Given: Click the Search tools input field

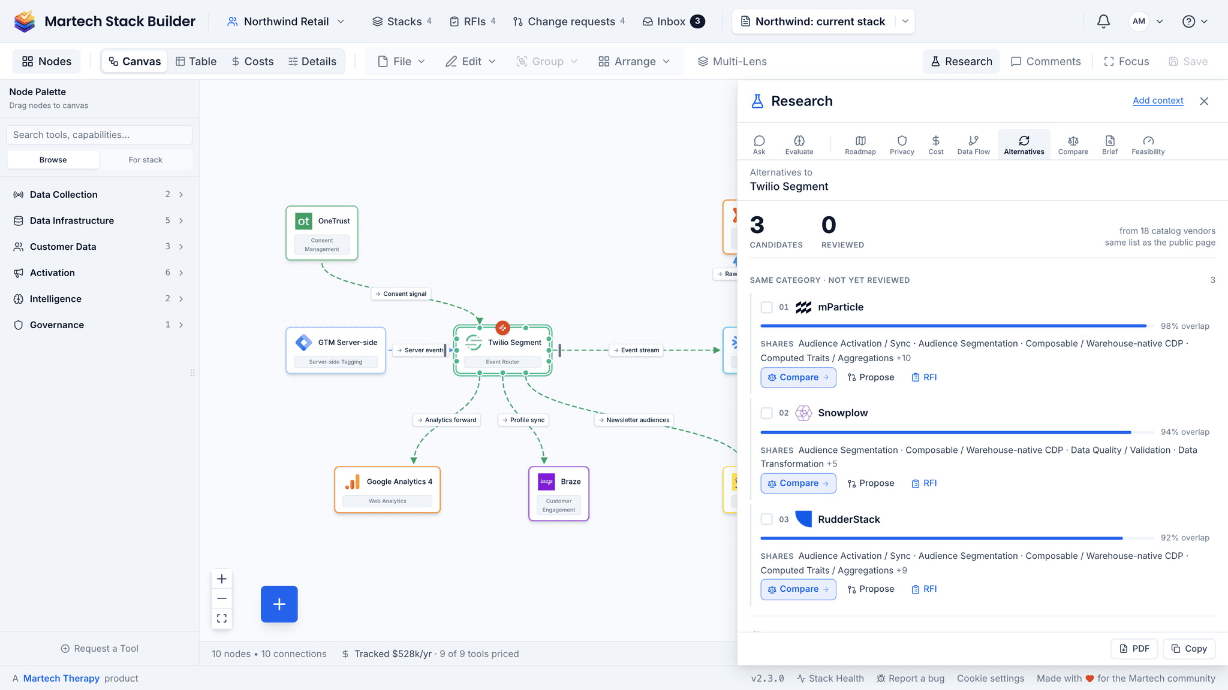Looking at the screenshot, I should (x=100, y=135).
